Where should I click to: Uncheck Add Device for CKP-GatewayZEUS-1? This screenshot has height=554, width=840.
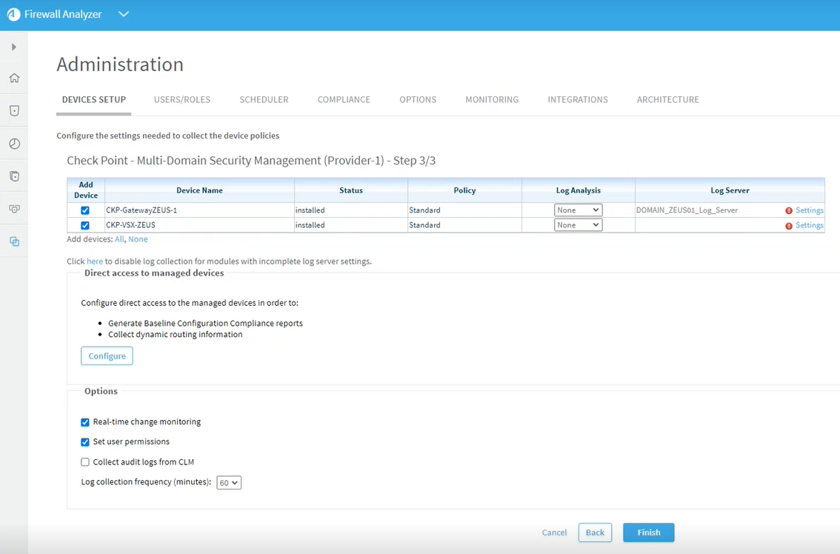coord(85,211)
